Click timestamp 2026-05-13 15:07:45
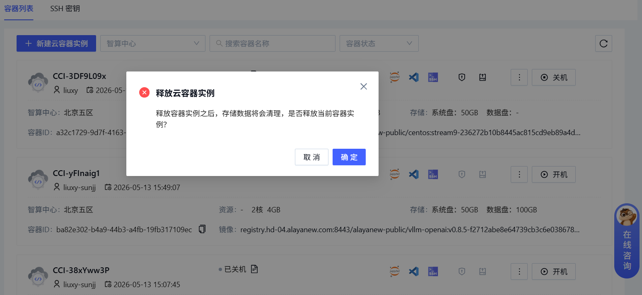Screen dimensions: 642x295 tap(147, 285)
